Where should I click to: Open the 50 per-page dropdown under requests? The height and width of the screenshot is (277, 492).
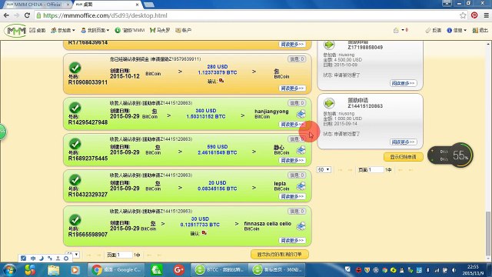coord(324,169)
